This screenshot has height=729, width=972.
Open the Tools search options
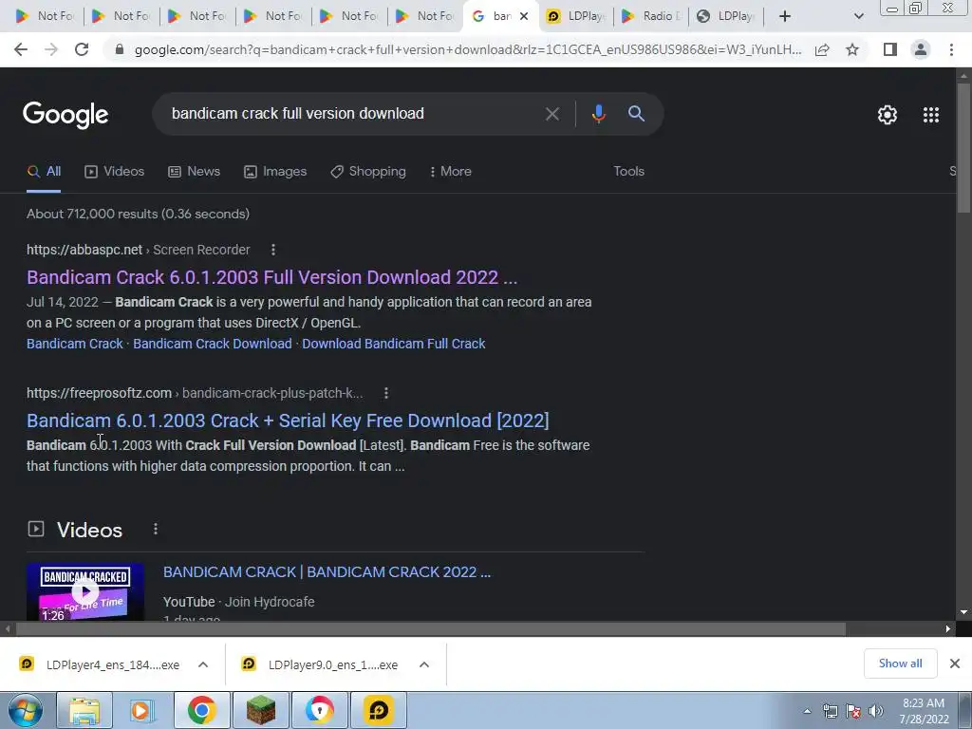[628, 172]
